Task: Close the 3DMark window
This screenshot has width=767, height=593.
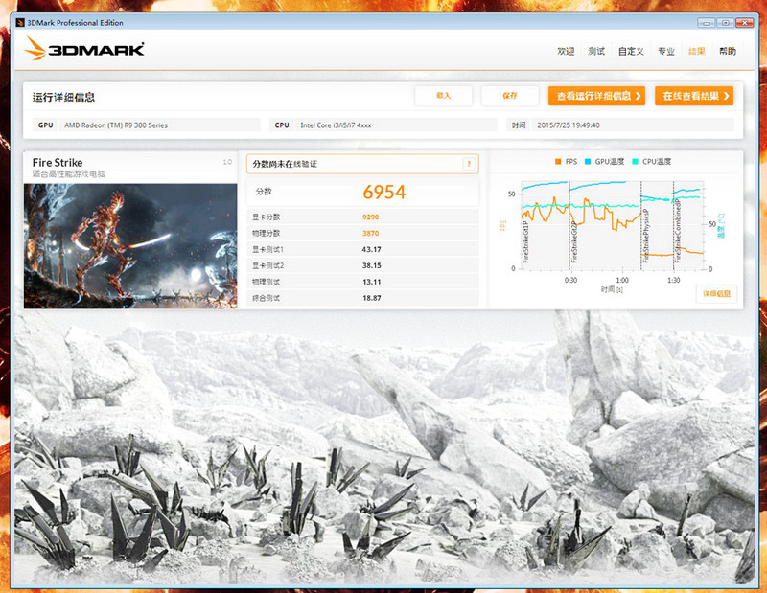Action: point(745,22)
